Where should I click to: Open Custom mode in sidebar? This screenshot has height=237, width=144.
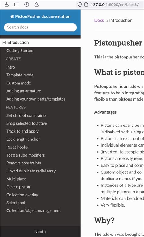coord(19,83)
